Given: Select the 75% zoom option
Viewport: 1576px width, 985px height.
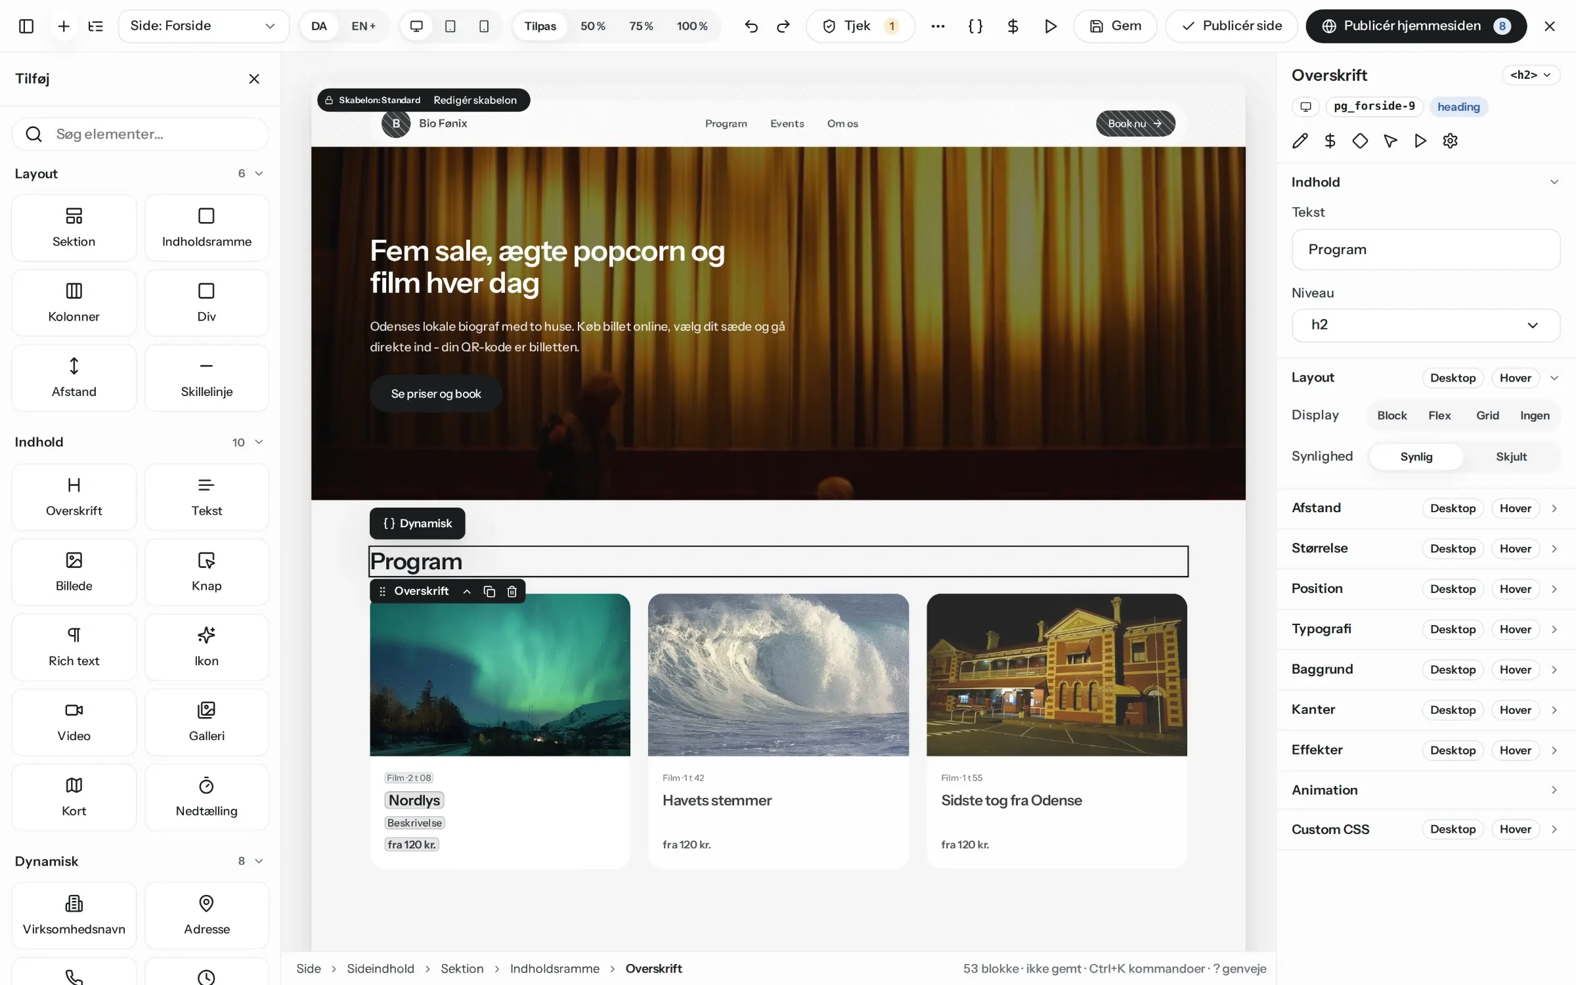Looking at the screenshot, I should point(641,26).
